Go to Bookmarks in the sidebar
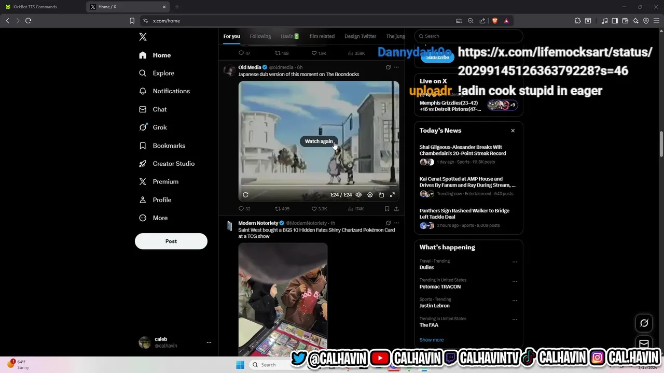 (162, 146)
